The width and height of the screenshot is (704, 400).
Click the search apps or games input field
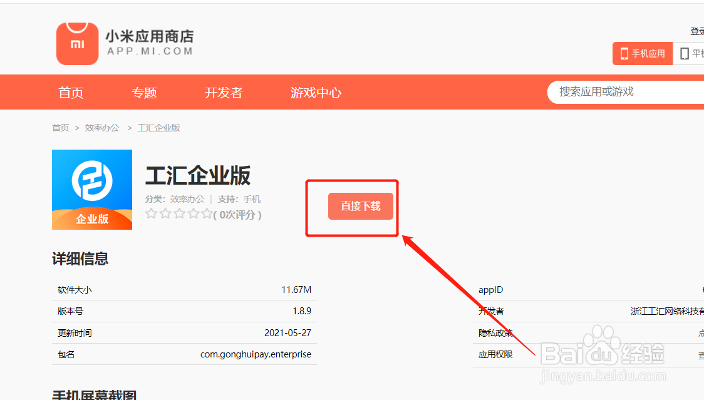pos(626,91)
